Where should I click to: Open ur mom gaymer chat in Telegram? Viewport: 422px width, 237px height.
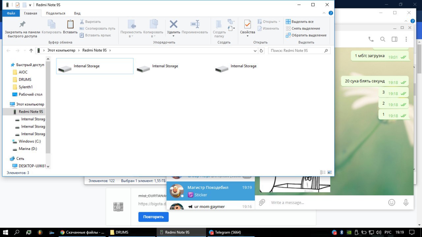coord(211,206)
